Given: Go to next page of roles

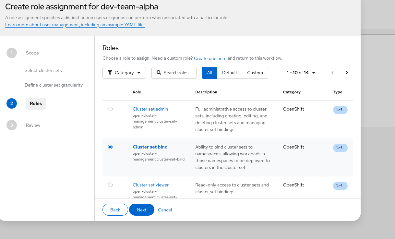Looking at the screenshot, I should (x=347, y=73).
